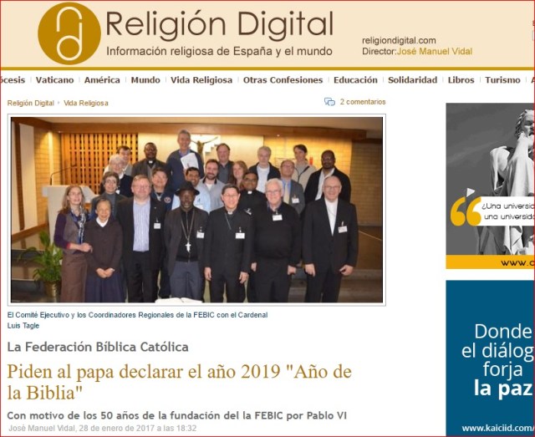
Task: Click the author name José Manuel Vidal byline
Action: tap(41, 428)
